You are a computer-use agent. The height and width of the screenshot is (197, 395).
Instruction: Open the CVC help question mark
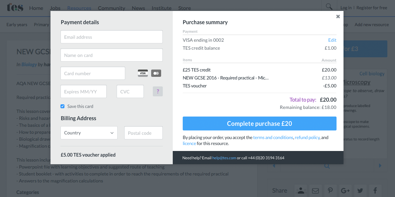point(158,91)
